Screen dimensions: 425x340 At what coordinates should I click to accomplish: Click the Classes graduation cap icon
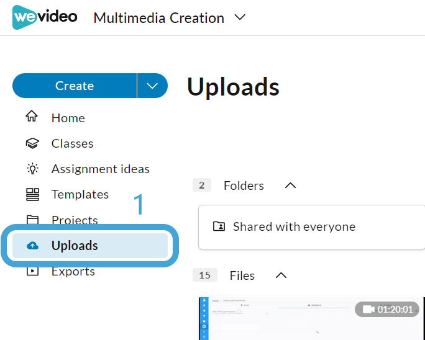point(32,143)
